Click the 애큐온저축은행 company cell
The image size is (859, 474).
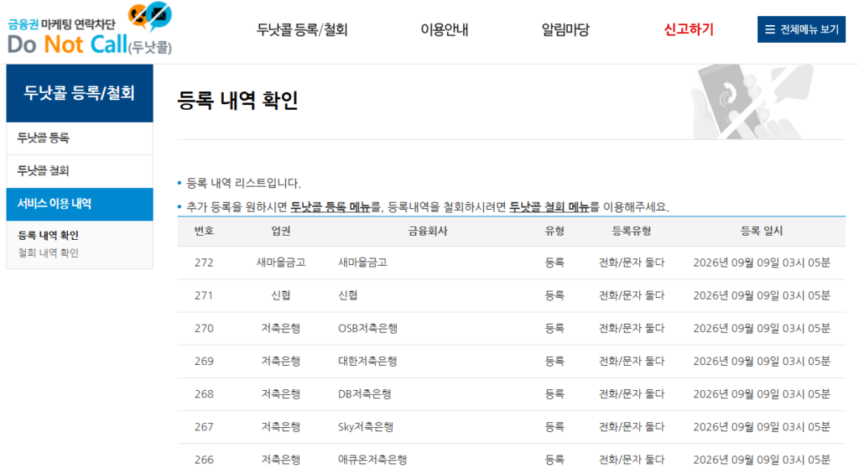(372, 461)
